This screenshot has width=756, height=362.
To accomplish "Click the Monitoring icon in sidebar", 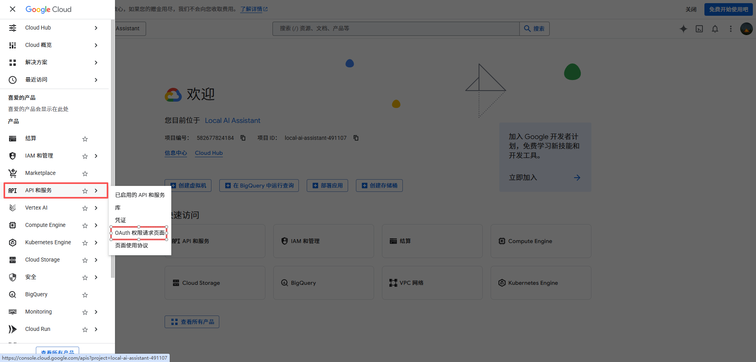I will [13, 312].
